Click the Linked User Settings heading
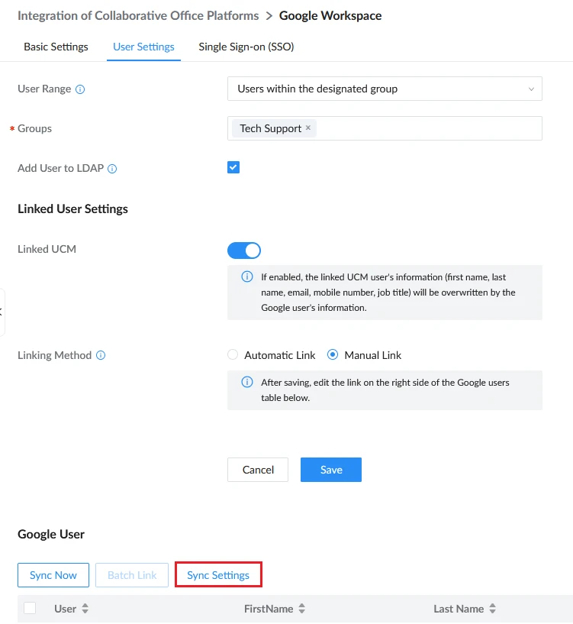Image resolution: width=573 pixels, height=624 pixels. tap(72, 209)
